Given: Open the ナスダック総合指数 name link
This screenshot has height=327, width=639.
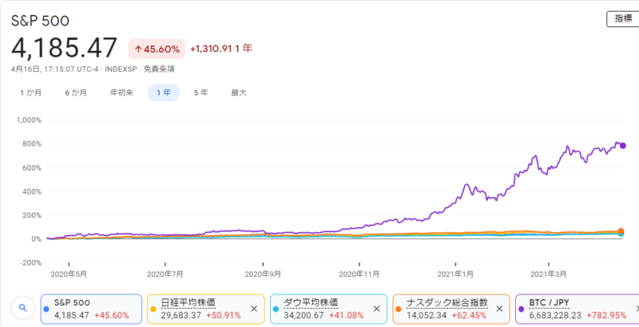Looking at the screenshot, I should (x=447, y=302).
